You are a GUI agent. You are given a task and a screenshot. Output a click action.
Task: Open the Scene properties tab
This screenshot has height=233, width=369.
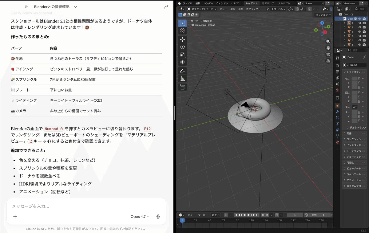point(337,84)
